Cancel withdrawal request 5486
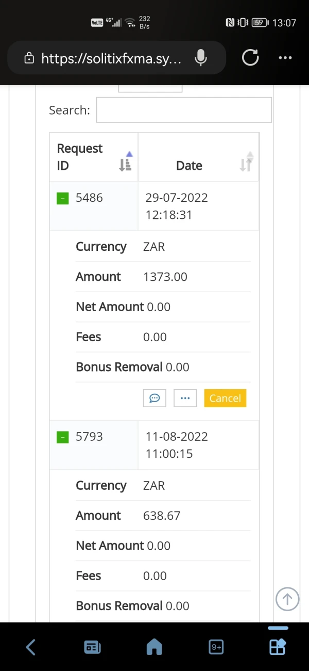The width and height of the screenshot is (309, 671). (225, 398)
